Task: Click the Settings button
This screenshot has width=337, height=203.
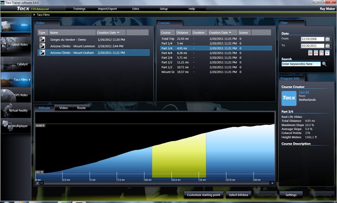Action: [x=291, y=195]
